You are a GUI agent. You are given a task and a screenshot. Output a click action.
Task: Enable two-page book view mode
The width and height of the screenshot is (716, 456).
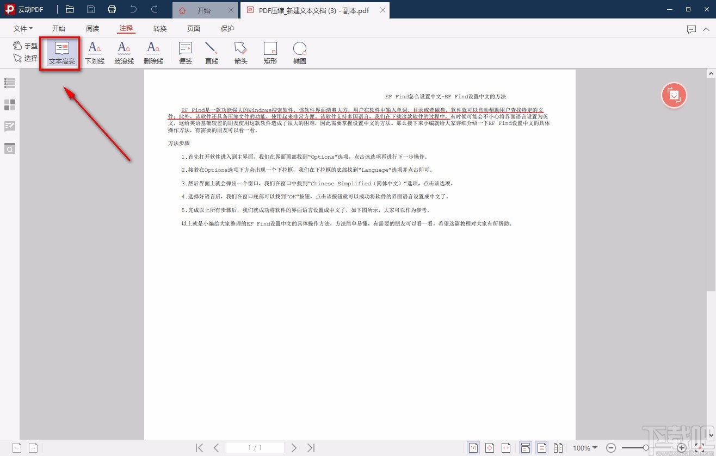(x=558, y=447)
